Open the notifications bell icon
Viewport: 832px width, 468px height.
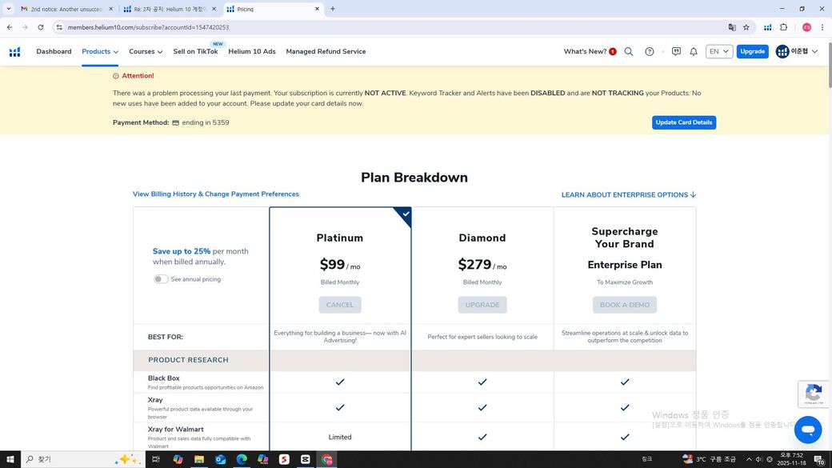pos(694,51)
